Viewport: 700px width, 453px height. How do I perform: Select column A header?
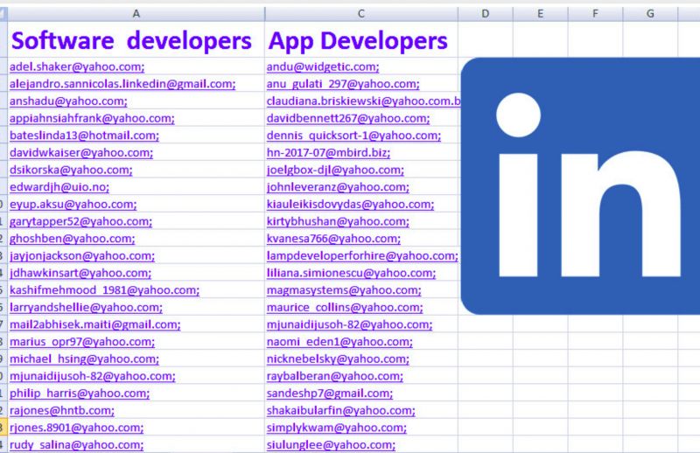click(136, 14)
